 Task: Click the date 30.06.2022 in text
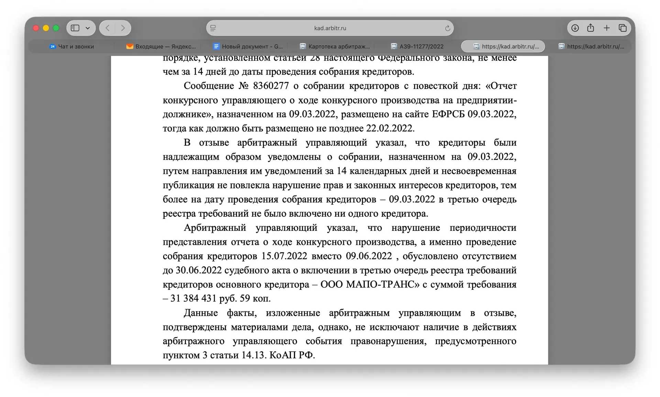click(199, 270)
